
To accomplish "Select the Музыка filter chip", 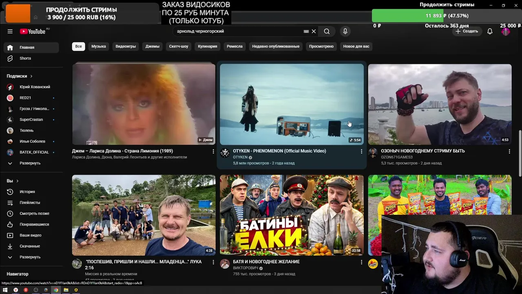I will point(99,47).
